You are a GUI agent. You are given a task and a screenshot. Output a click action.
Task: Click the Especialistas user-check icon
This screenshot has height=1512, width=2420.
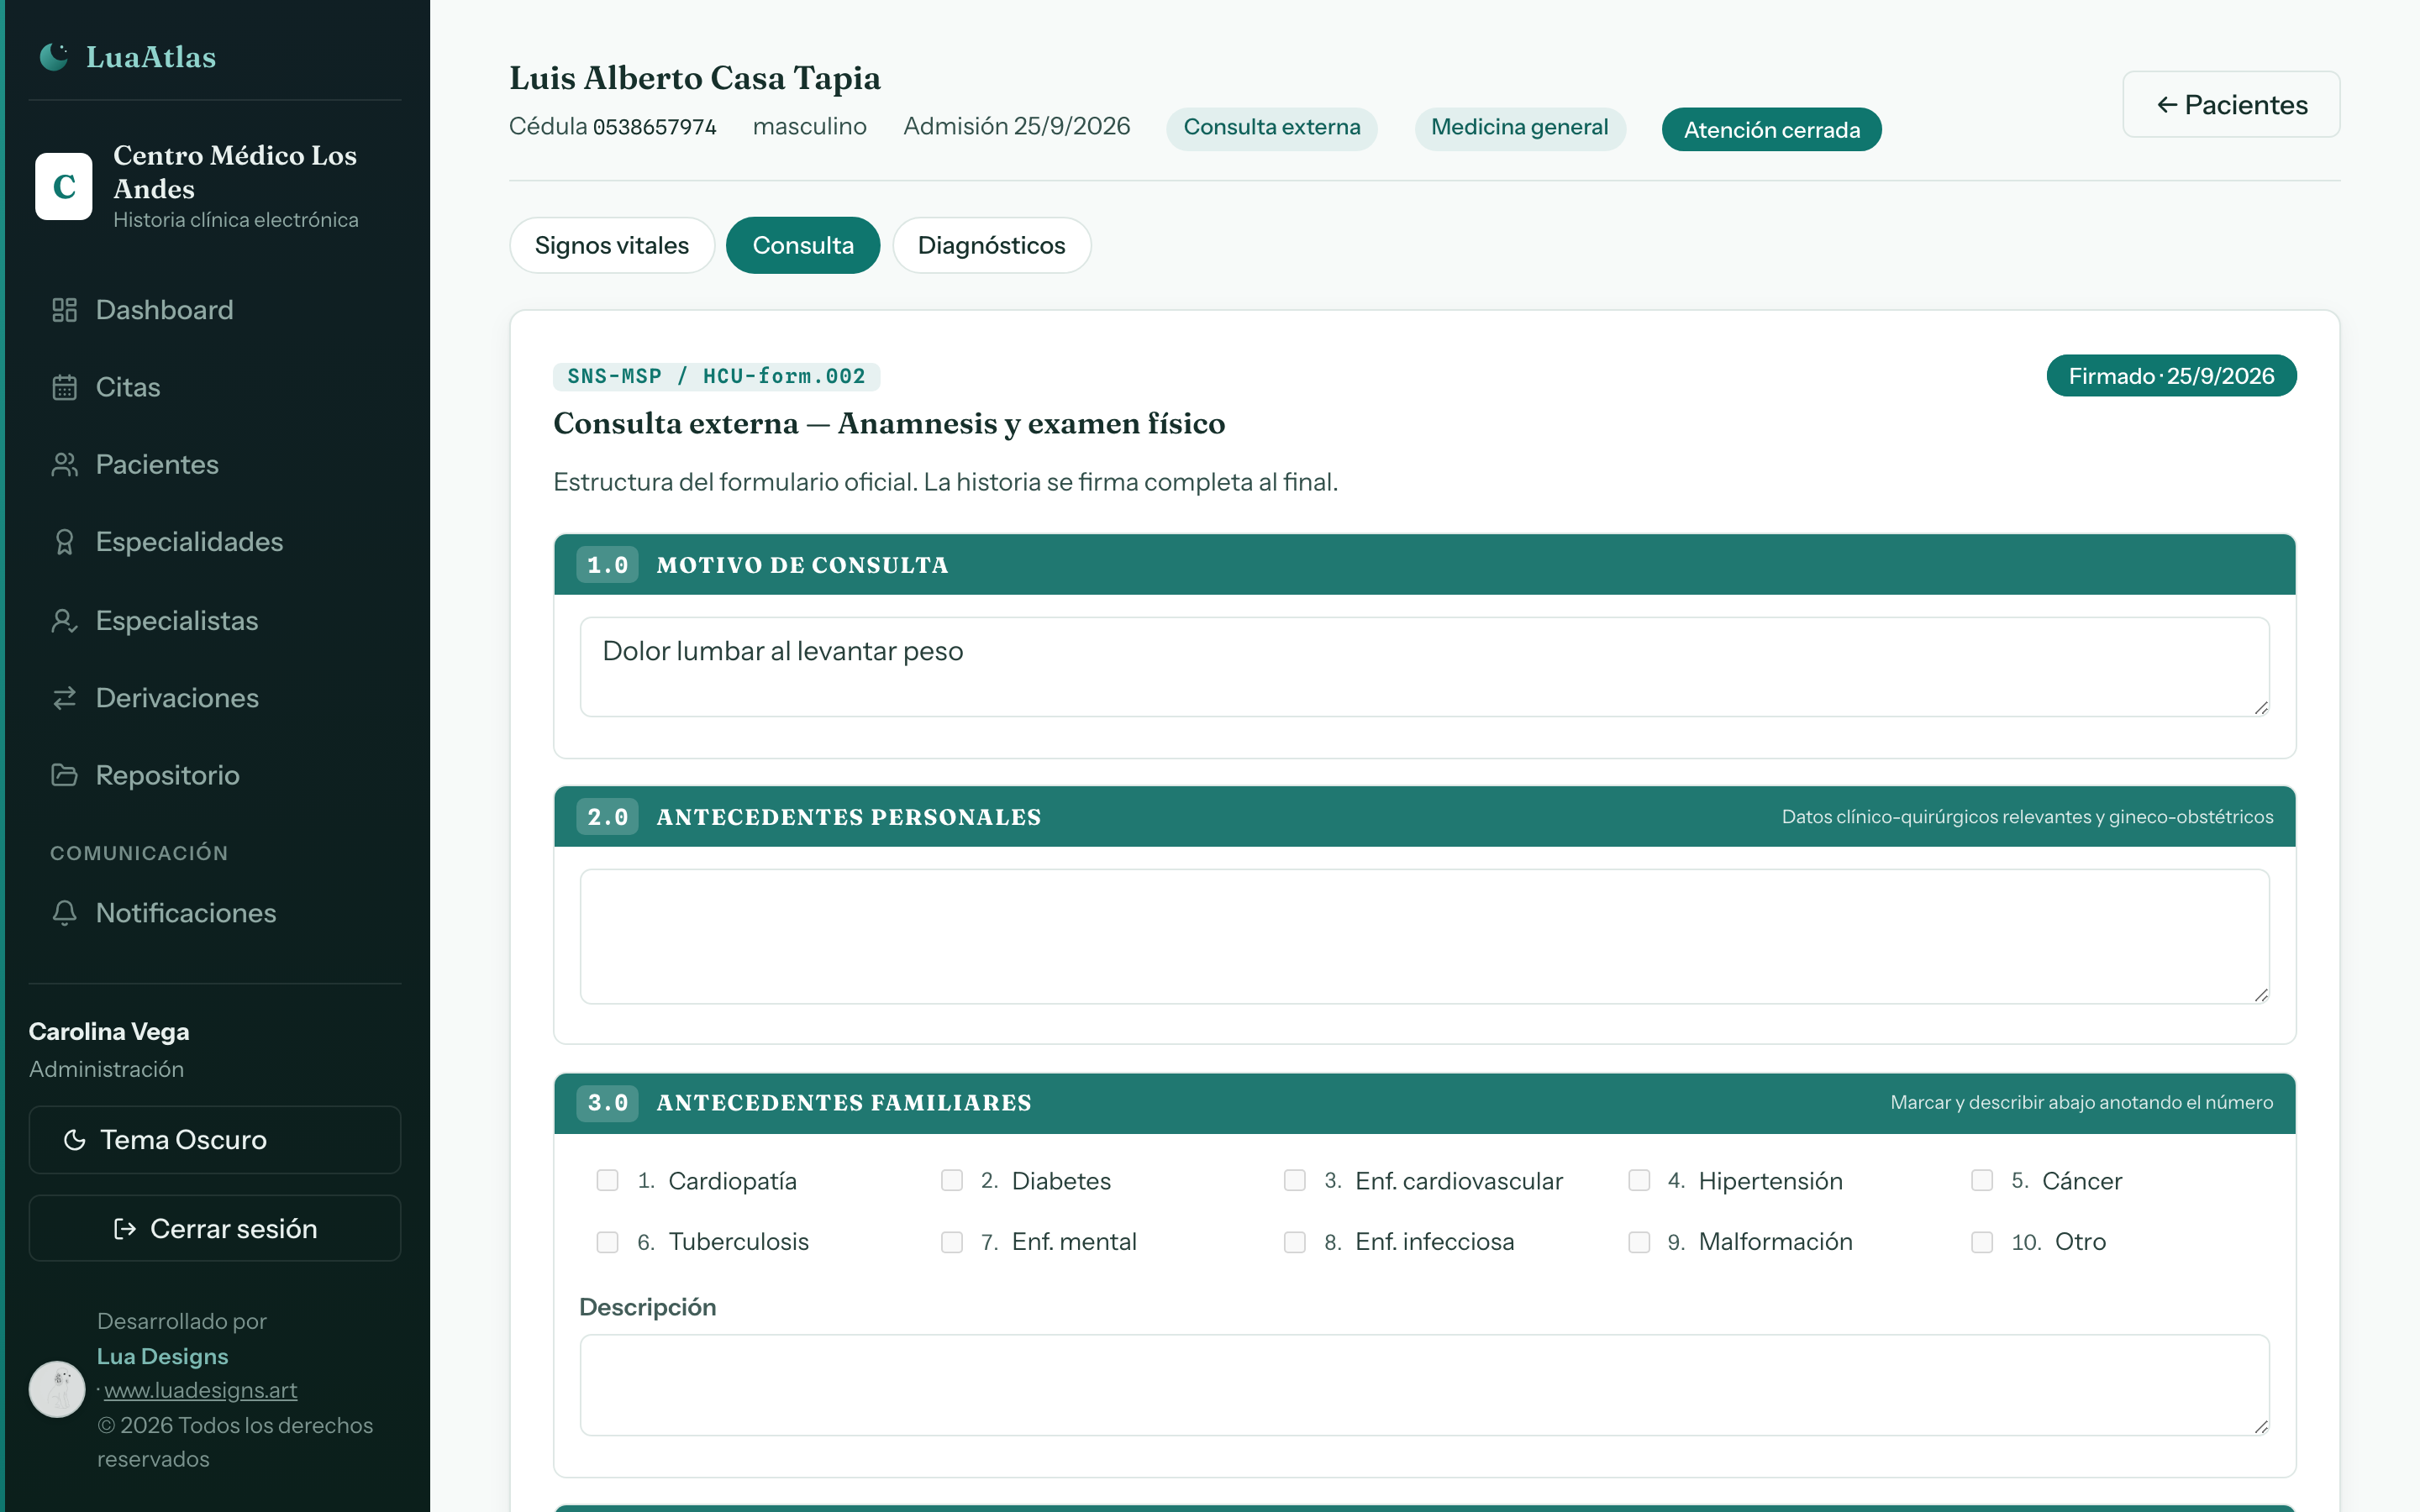click(x=65, y=621)
